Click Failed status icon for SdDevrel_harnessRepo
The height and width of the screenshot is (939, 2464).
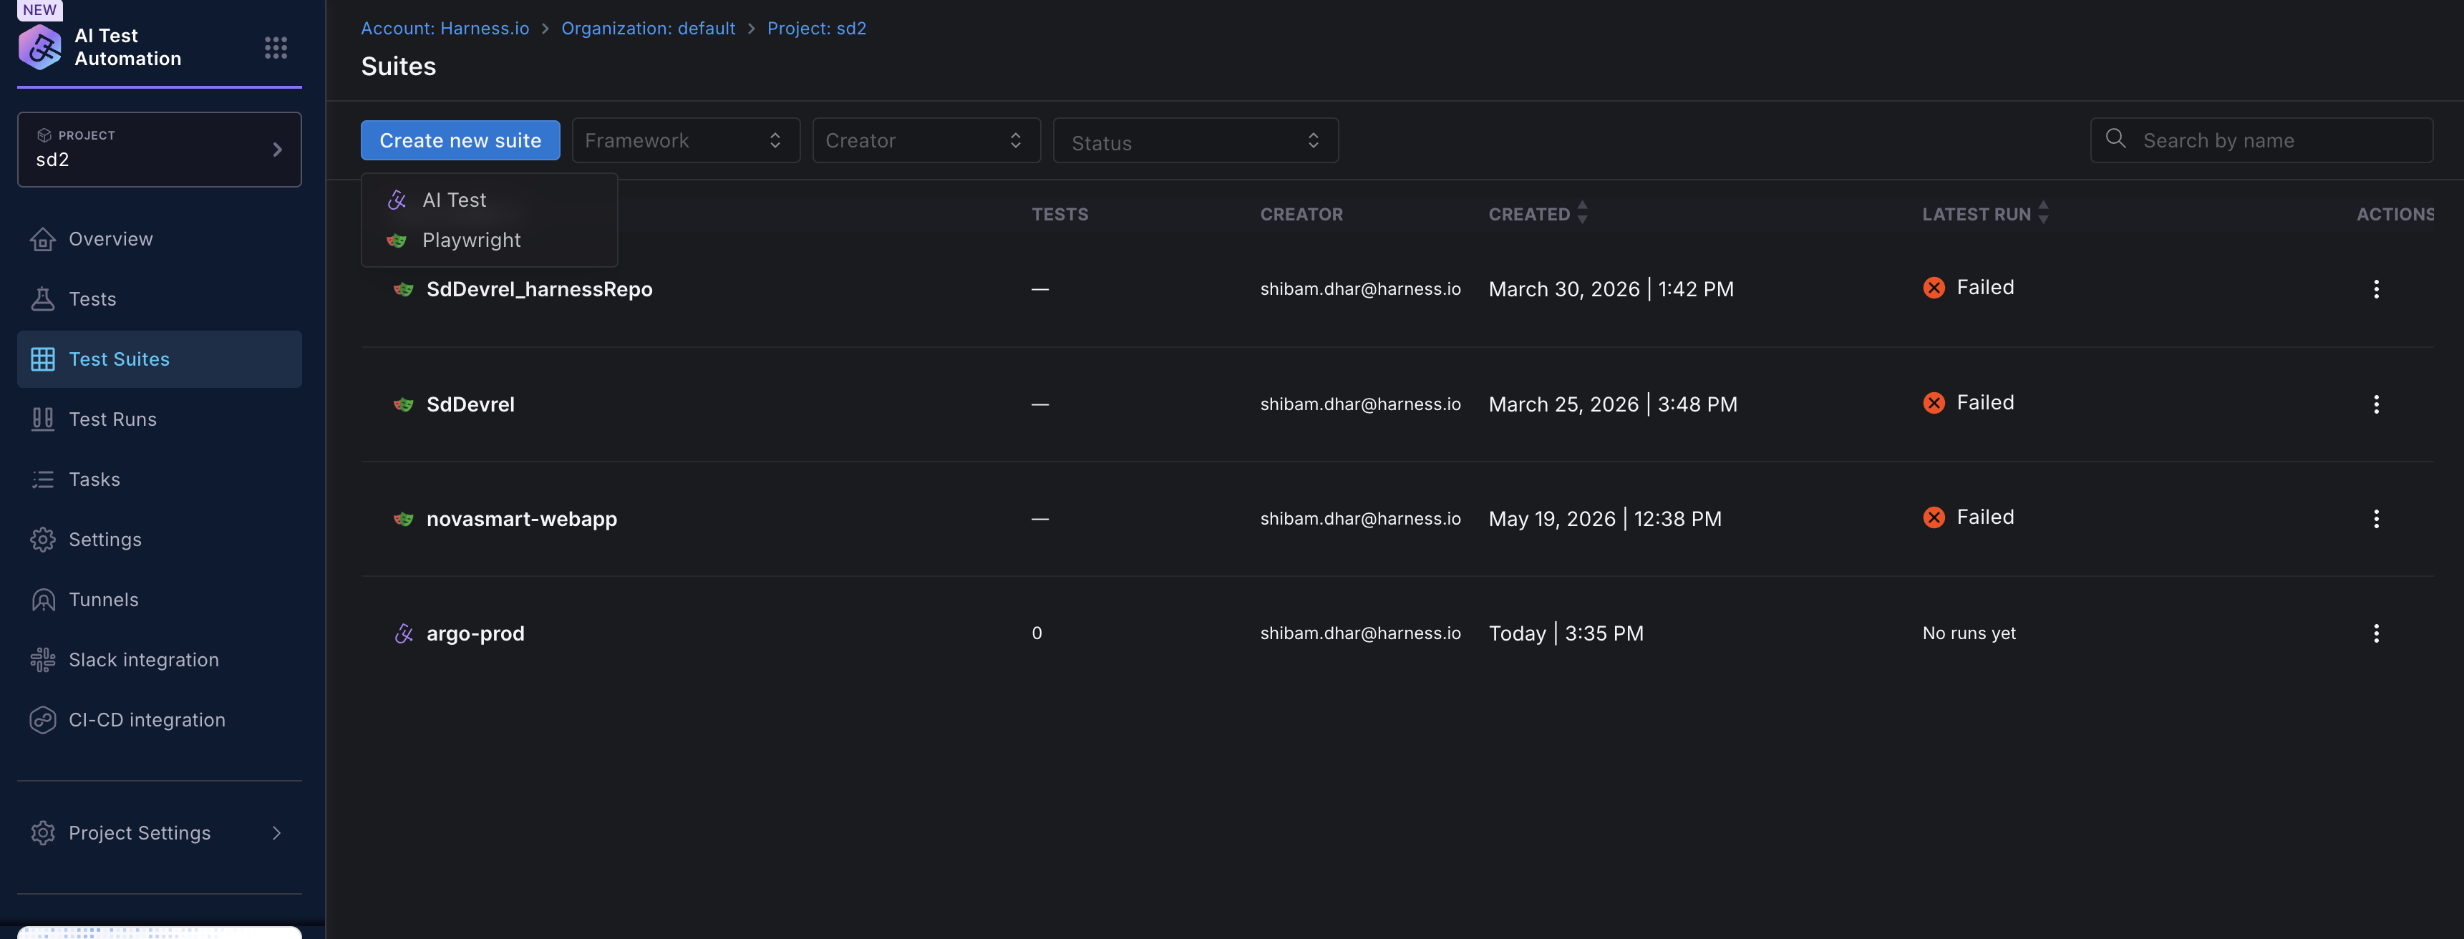pos(1934,288)
